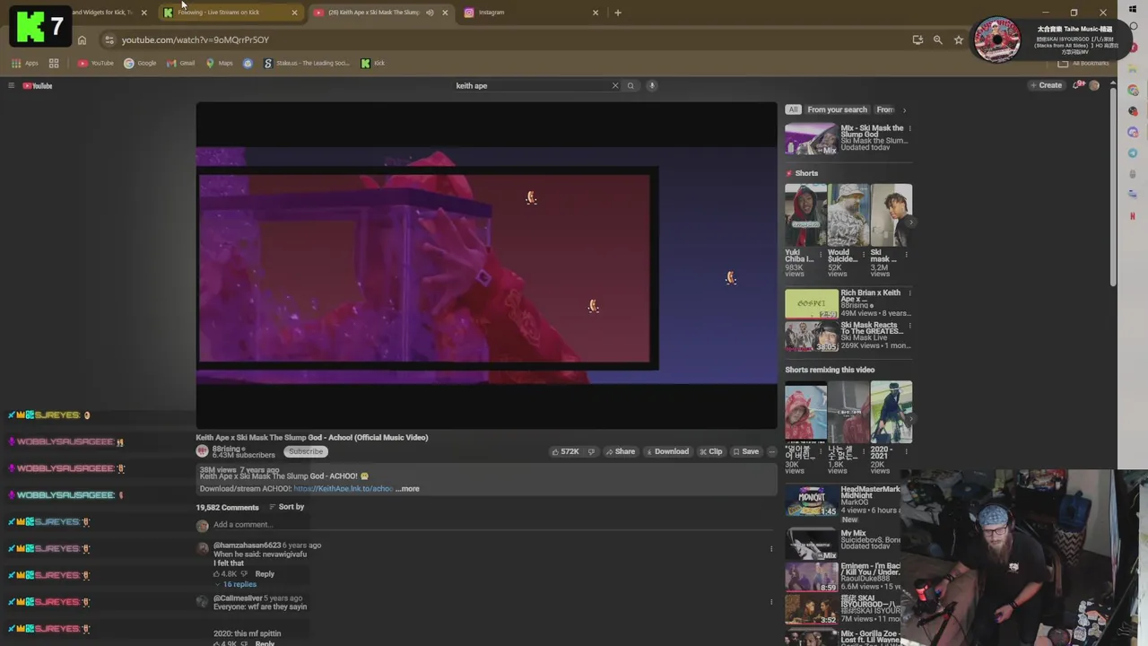Show more filter chips with right arrow
The height and width of the screenshot is (646, 1148).
[x=904, y=109]
